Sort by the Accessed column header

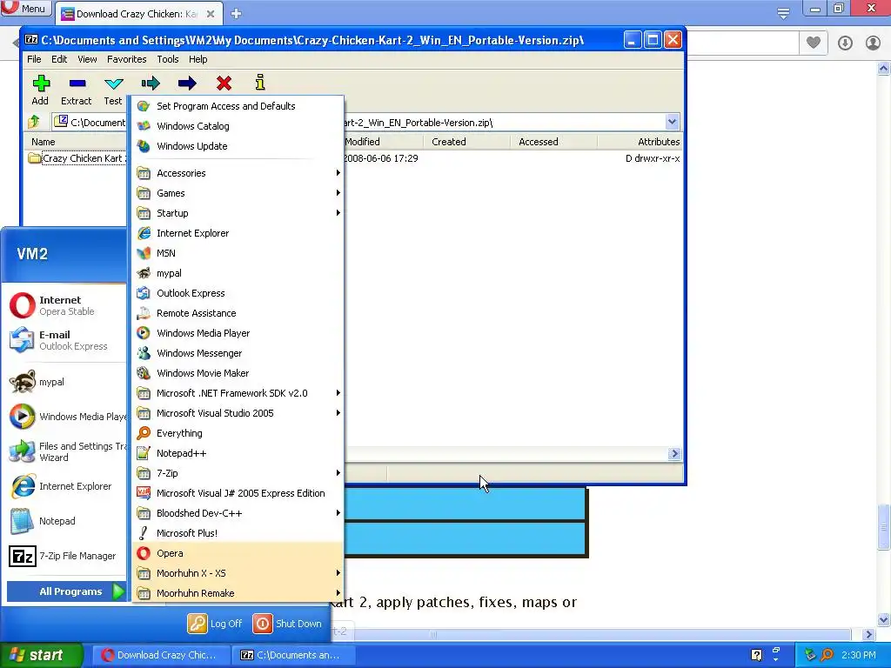point(553,142)
